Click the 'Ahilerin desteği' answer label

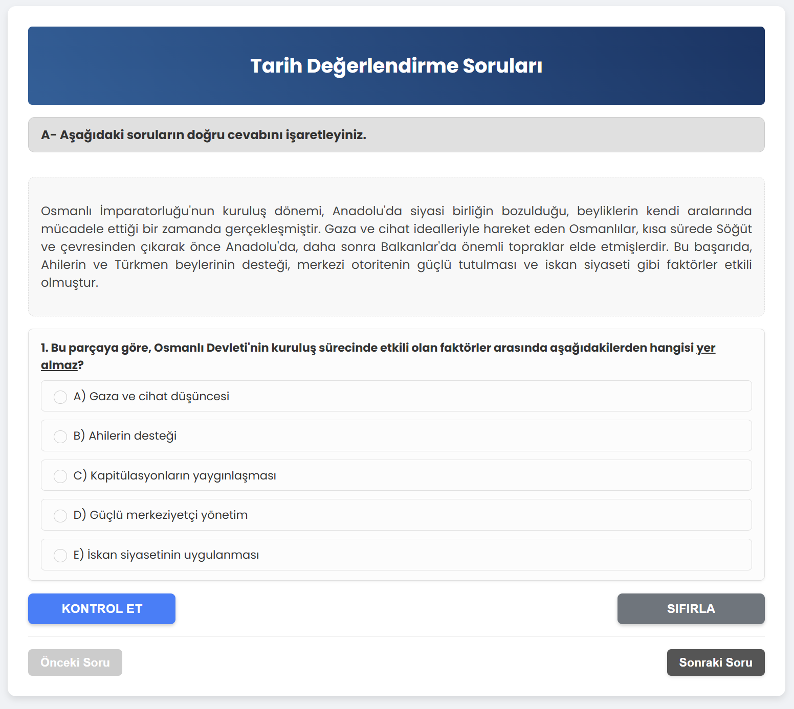[133, 436]
